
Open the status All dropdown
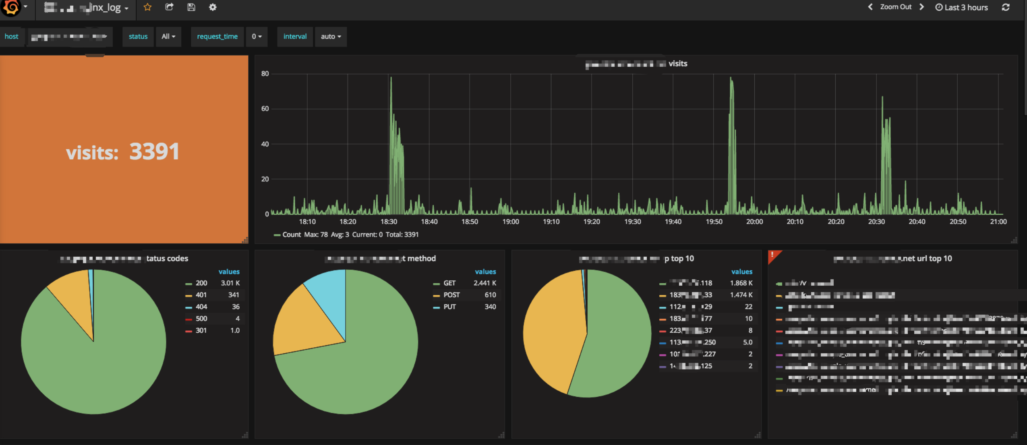pyautogui.click(x=168, y=37)
